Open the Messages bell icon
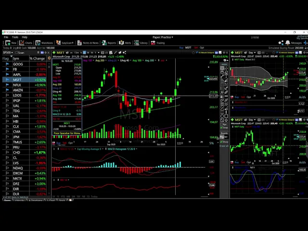Image resolution: width=308 pixels, height=231 pixels. pyautogui.click(x=288, y=43)
